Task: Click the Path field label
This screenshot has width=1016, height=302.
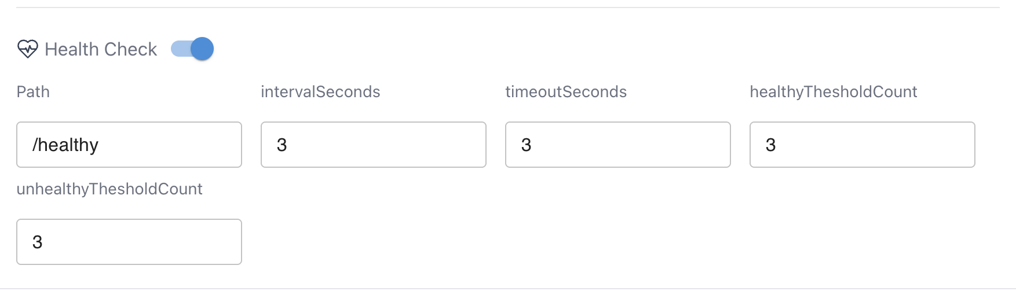Action: pos(33,92)
